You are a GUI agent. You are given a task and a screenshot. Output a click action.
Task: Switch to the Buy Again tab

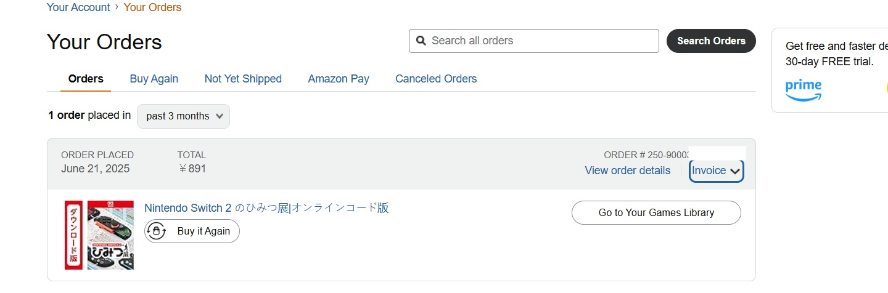click(x=154, y=79)
